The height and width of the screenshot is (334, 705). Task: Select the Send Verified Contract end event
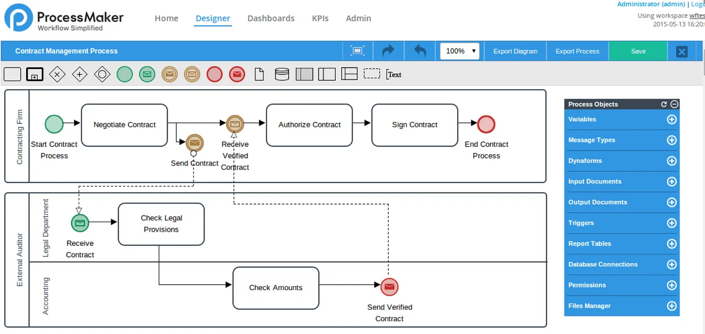pyautogui.click(x=389, y=287)
